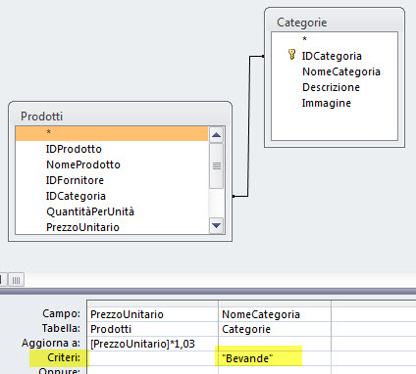Click the Prodotti list scrollbar thumb

pos(216,165)
